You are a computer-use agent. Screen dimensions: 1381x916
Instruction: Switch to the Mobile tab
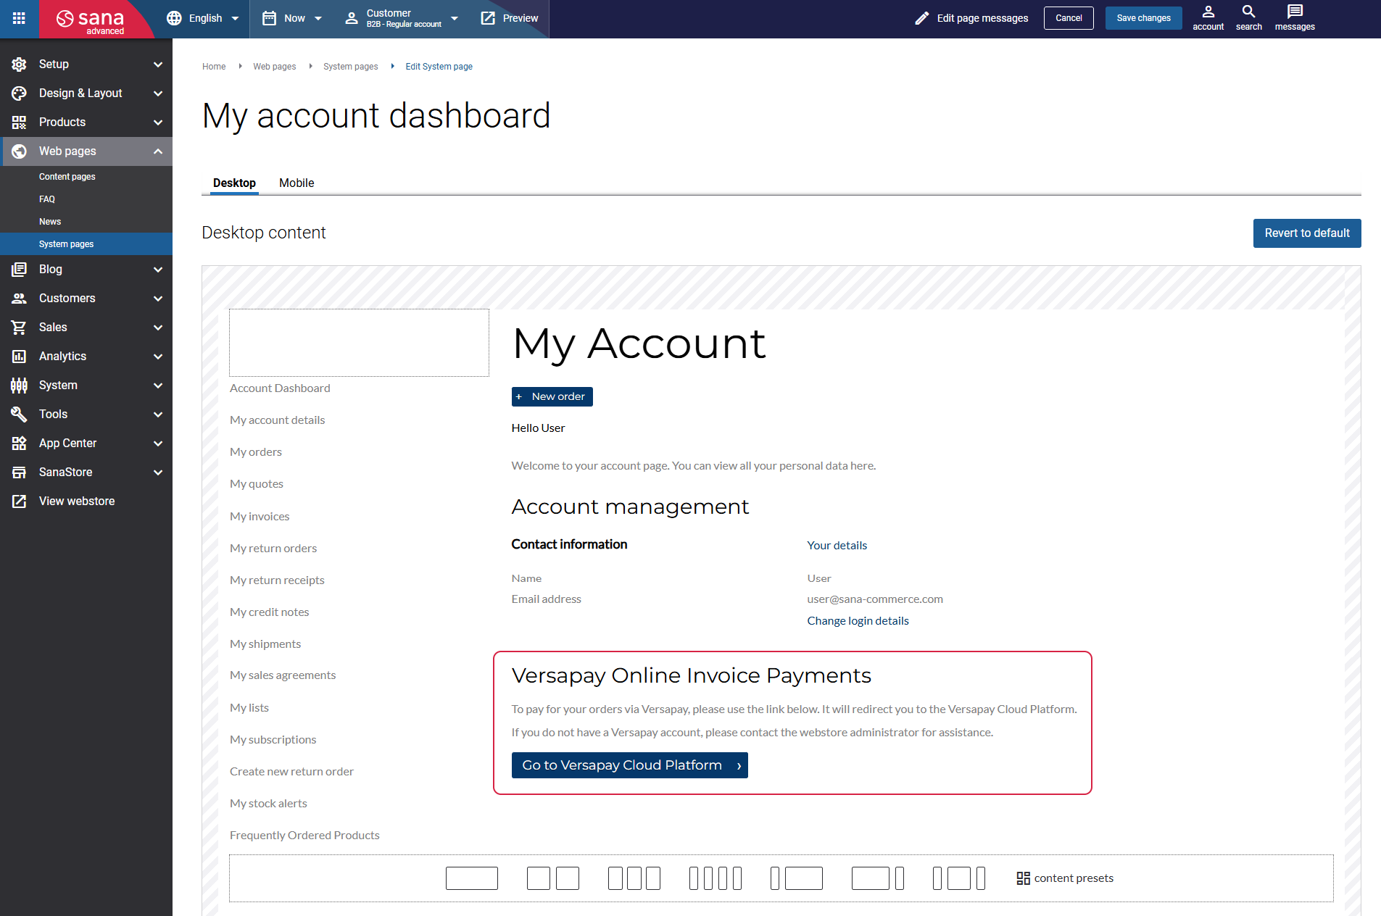click(x=296, y=183)
